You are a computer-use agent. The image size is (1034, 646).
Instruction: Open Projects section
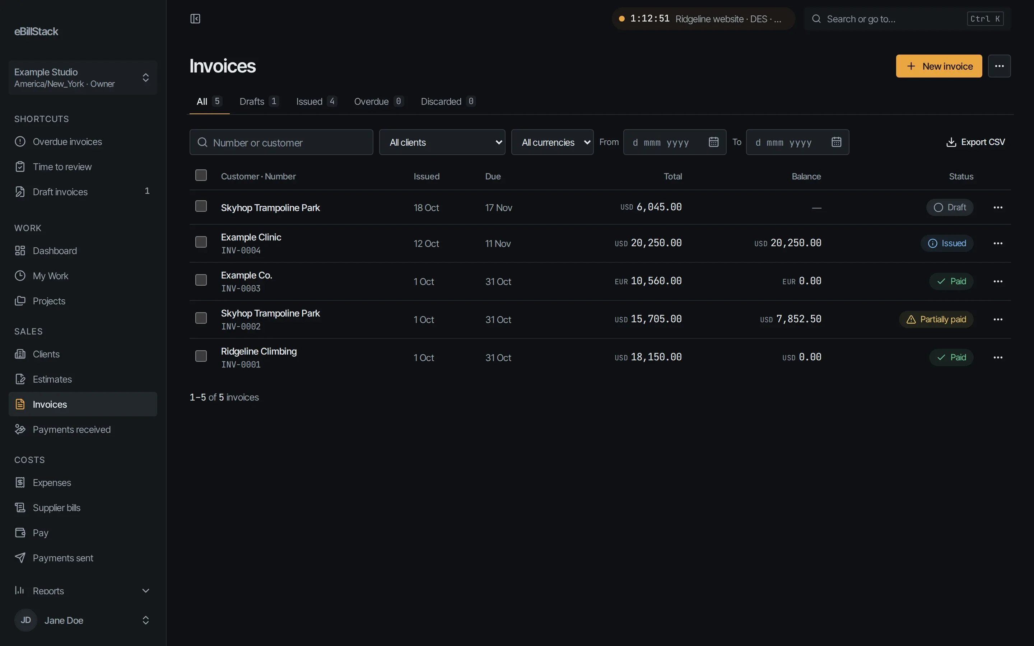point(83,301)
